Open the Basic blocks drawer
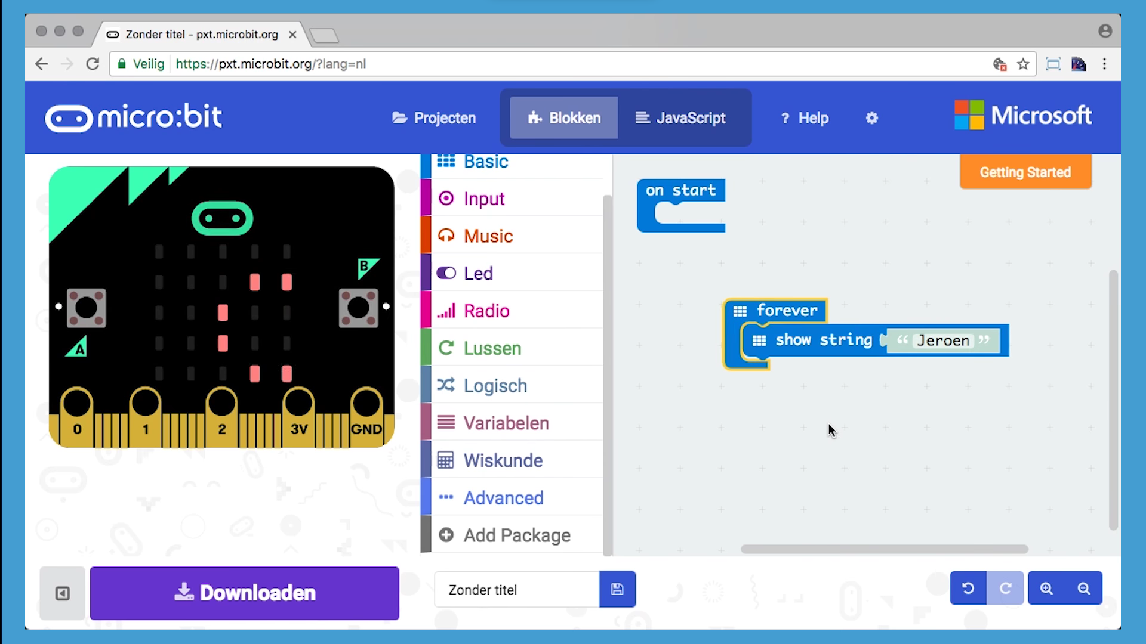The height and width of the screenshot is (644, 1146). (486, 162)
